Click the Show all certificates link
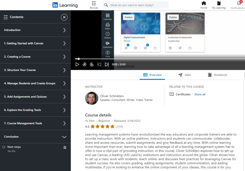 [x=200, y=94]
